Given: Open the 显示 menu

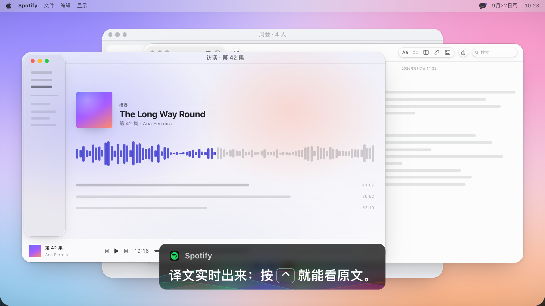Looking at the screenshot, I should click(x=82, y=6).
